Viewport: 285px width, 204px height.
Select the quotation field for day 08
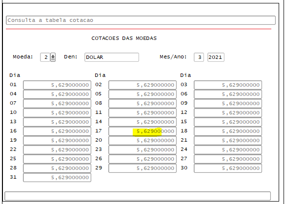click(x=142, y=104)
